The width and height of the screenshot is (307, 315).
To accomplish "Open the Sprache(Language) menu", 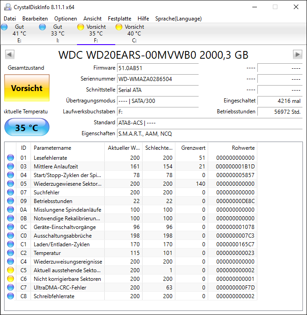I will (x=179, y=19).
